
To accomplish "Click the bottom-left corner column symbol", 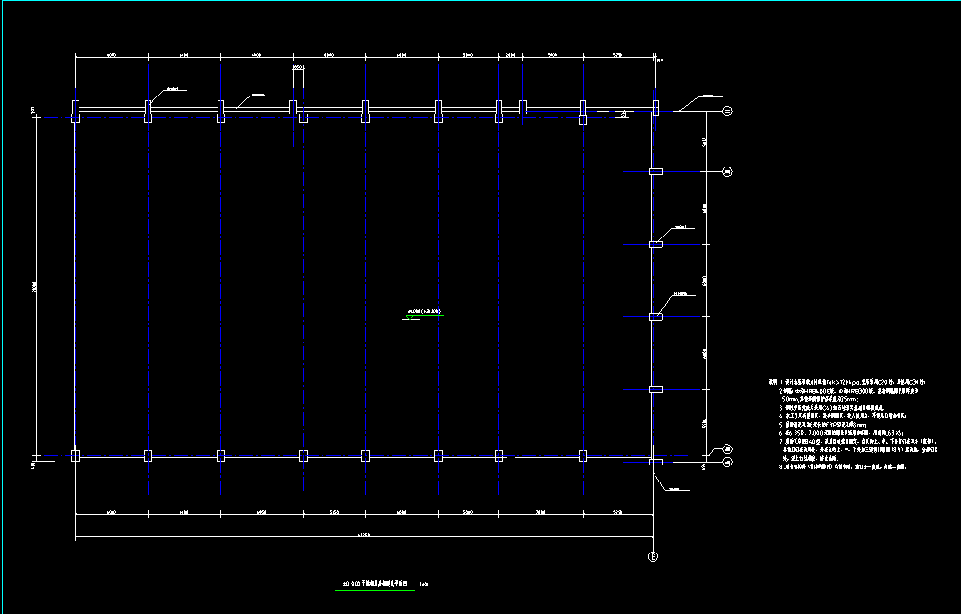I will coord(76,456).
